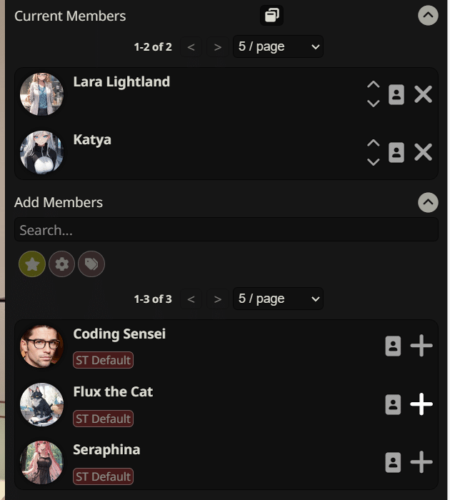Add Flux the Cat with plus icon
Screen dimensions: 450x500
(421, 404)
